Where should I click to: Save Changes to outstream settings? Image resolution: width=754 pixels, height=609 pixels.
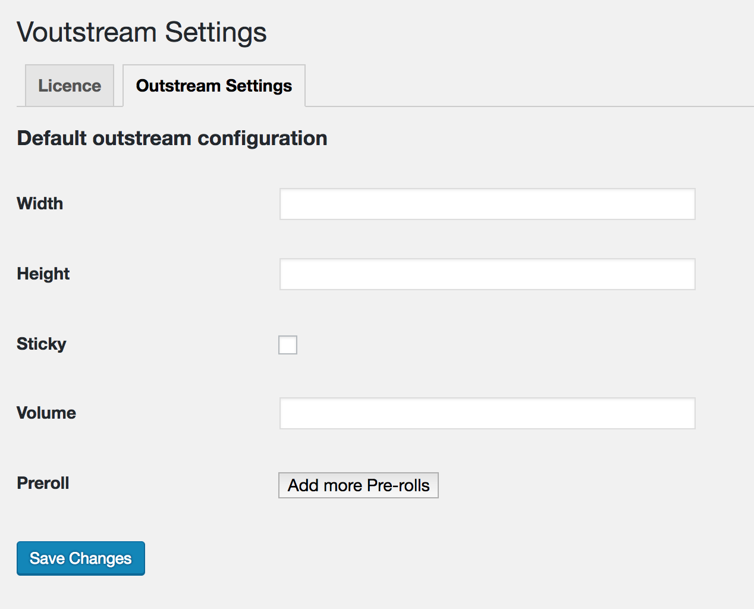(x=81, y=558)
